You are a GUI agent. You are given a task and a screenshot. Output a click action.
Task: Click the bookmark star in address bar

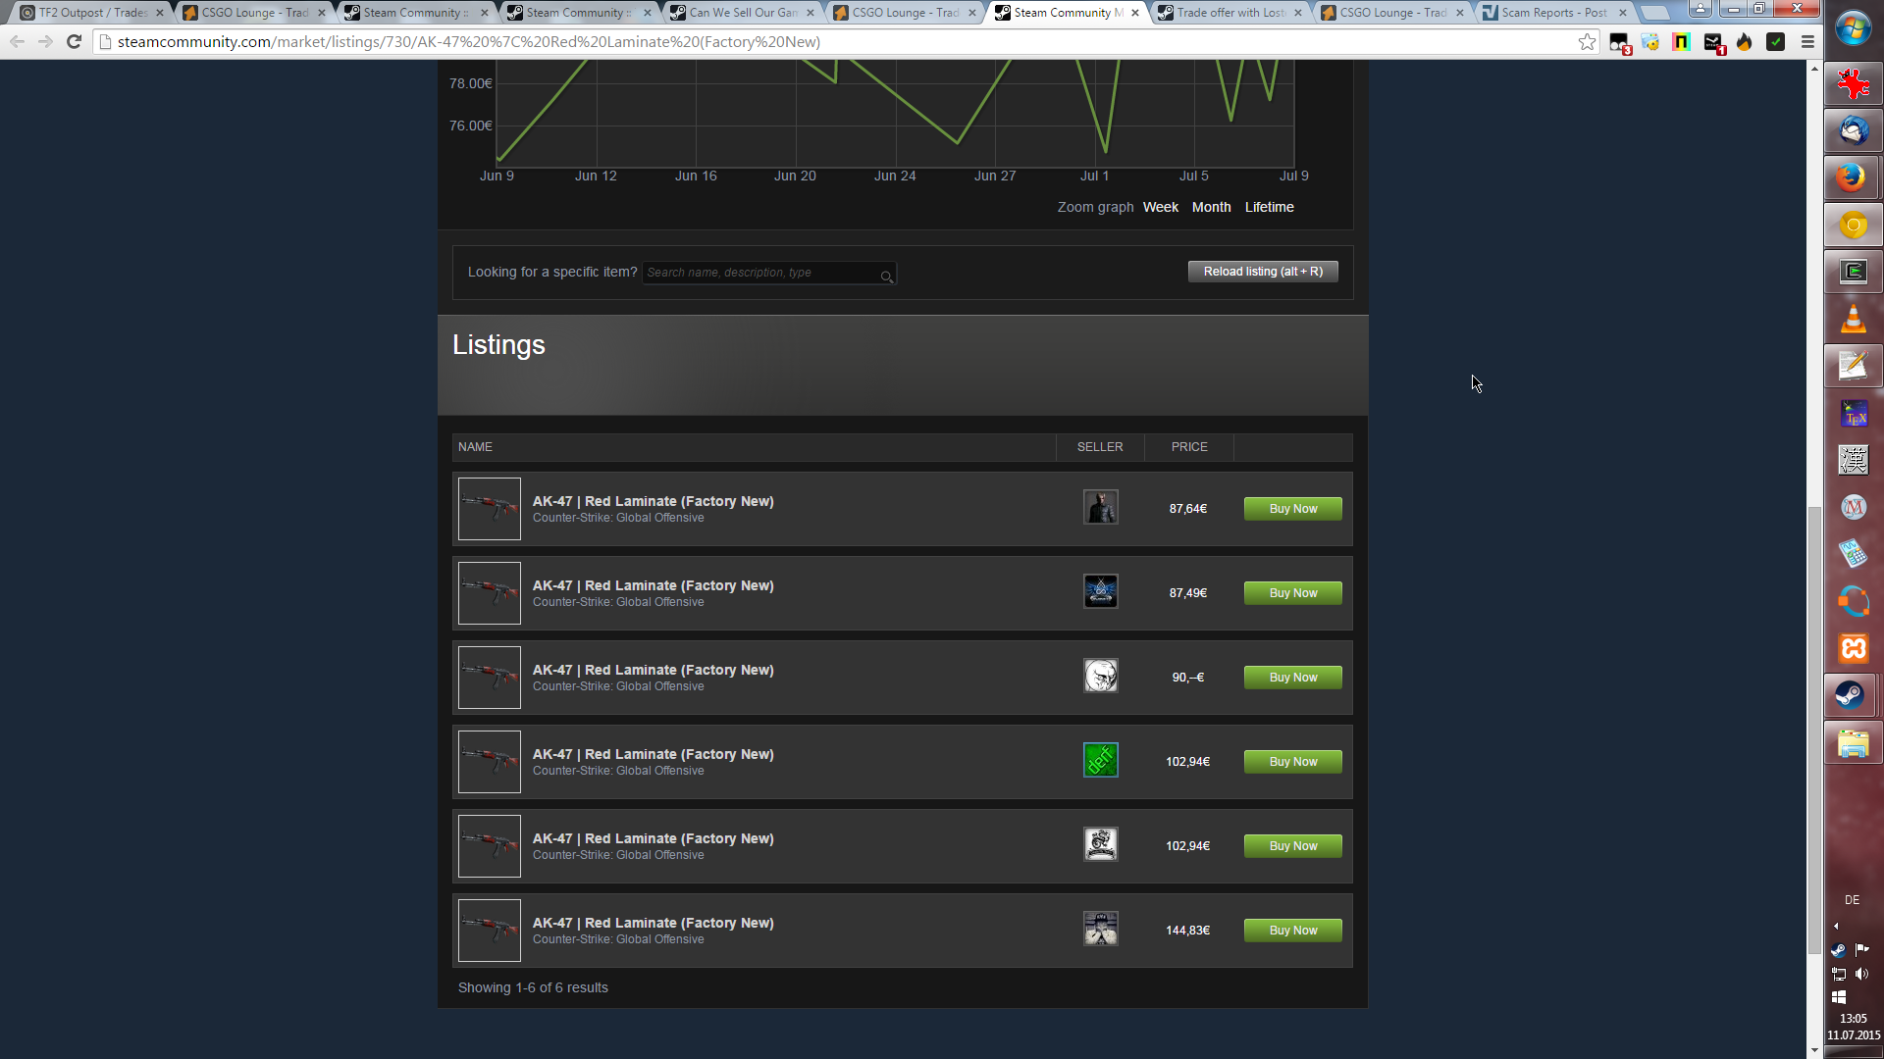1587,42
